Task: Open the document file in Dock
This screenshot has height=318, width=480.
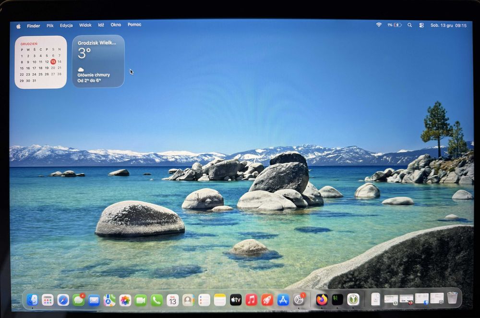Action: coord(376,299)
